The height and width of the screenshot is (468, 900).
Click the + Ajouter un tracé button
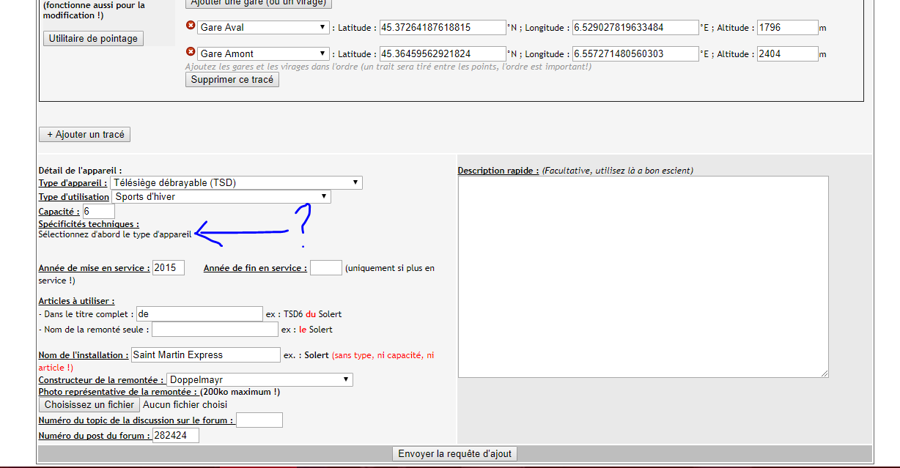coord(84,135)
